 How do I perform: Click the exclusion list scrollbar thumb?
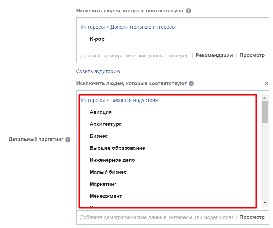[264, 112]
